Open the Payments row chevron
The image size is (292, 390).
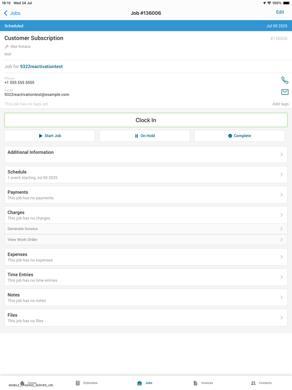click(x=281, y=195)
